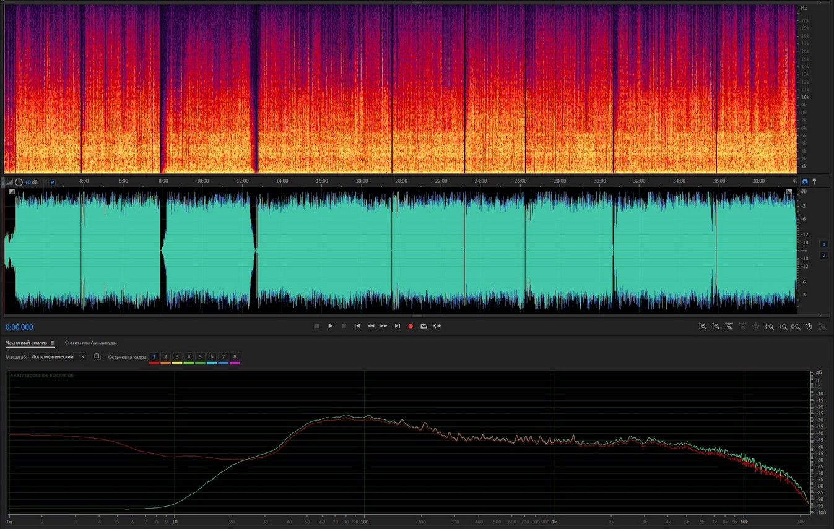Toggle channel 2 enable button

click(823, 256)
